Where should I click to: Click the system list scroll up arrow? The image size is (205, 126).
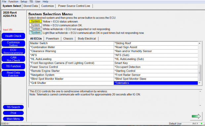199,43
